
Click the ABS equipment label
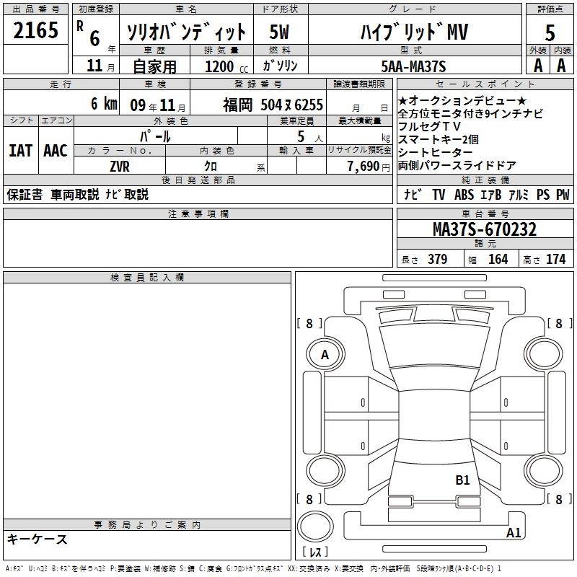coord(464,194)
